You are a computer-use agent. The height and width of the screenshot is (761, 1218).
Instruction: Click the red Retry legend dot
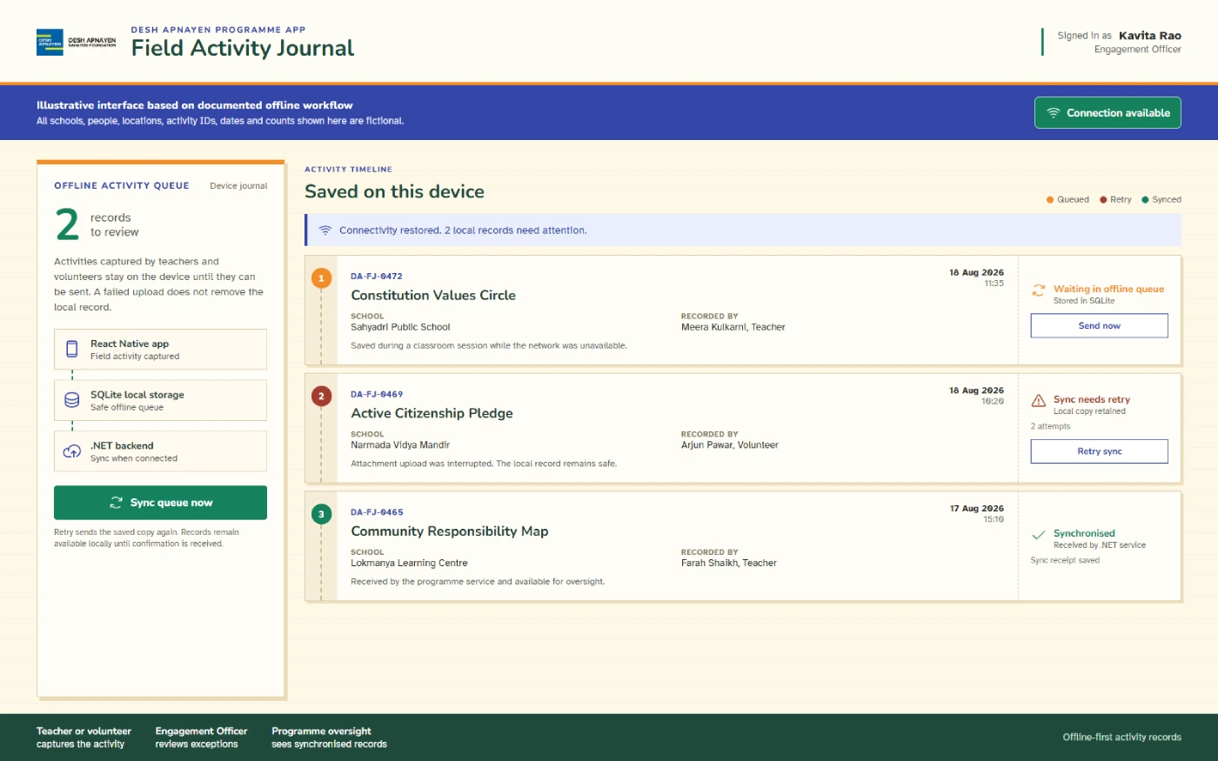1103,200
